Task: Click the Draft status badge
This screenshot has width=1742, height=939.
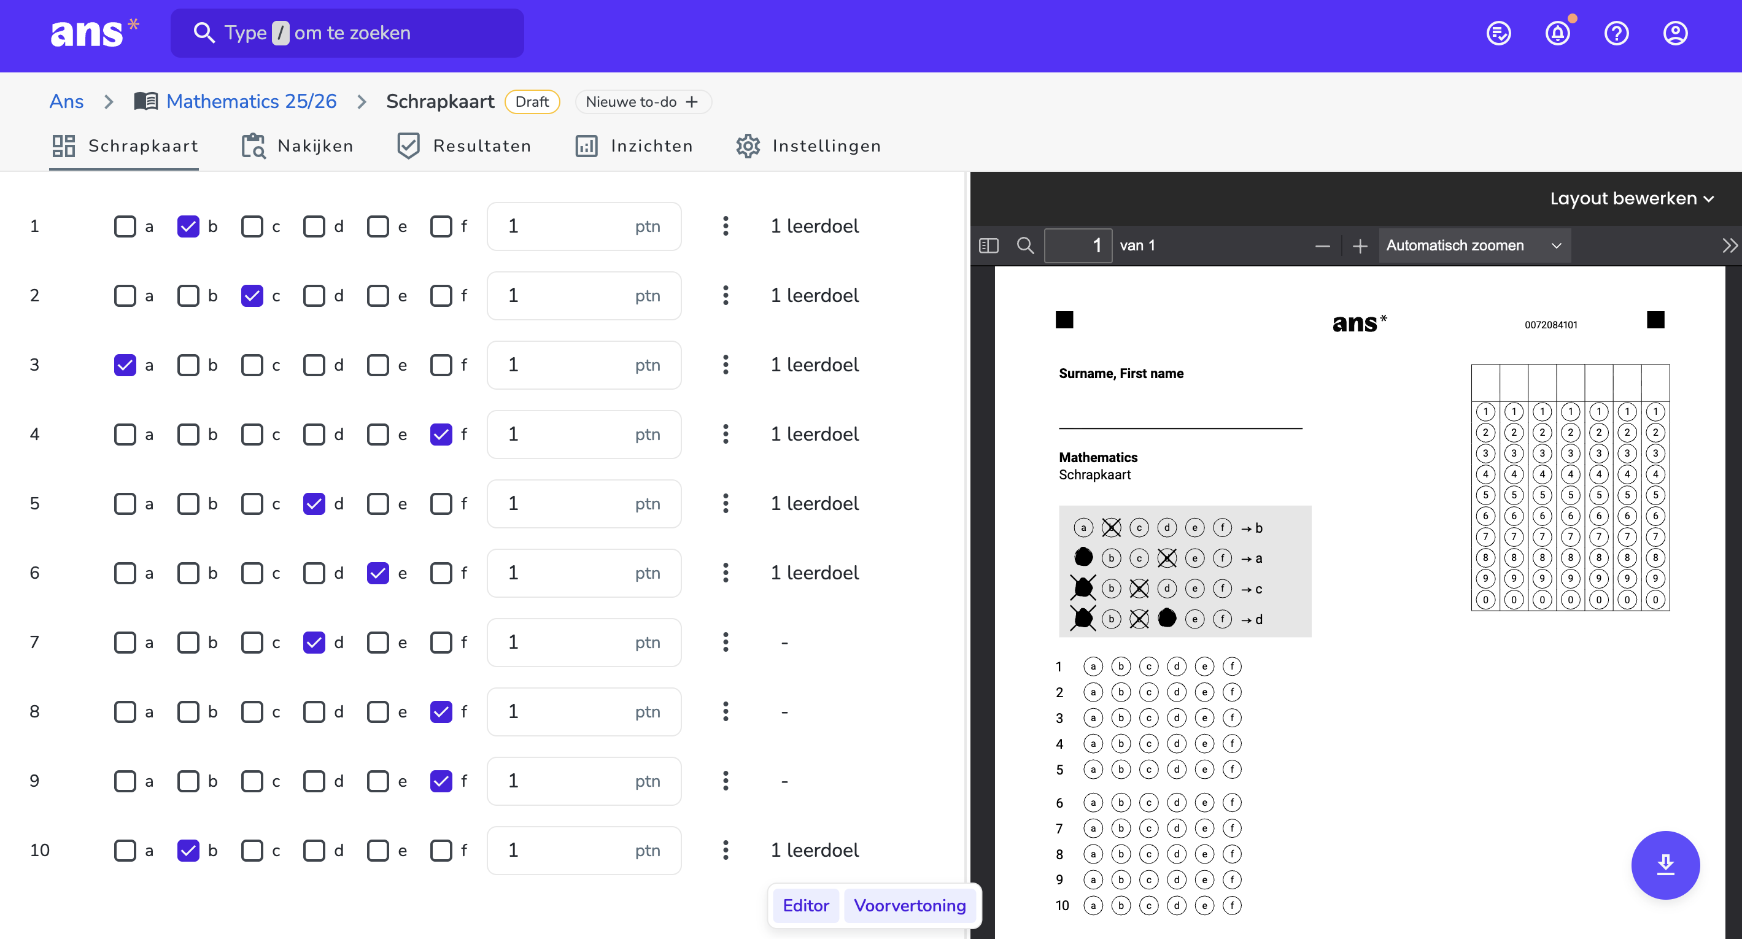Action: (x=532, y=102)
